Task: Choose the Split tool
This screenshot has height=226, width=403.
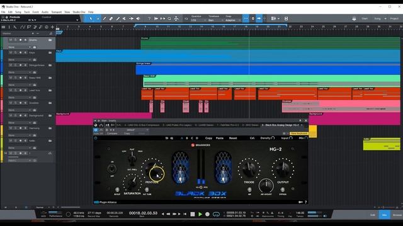Action: 105,19
